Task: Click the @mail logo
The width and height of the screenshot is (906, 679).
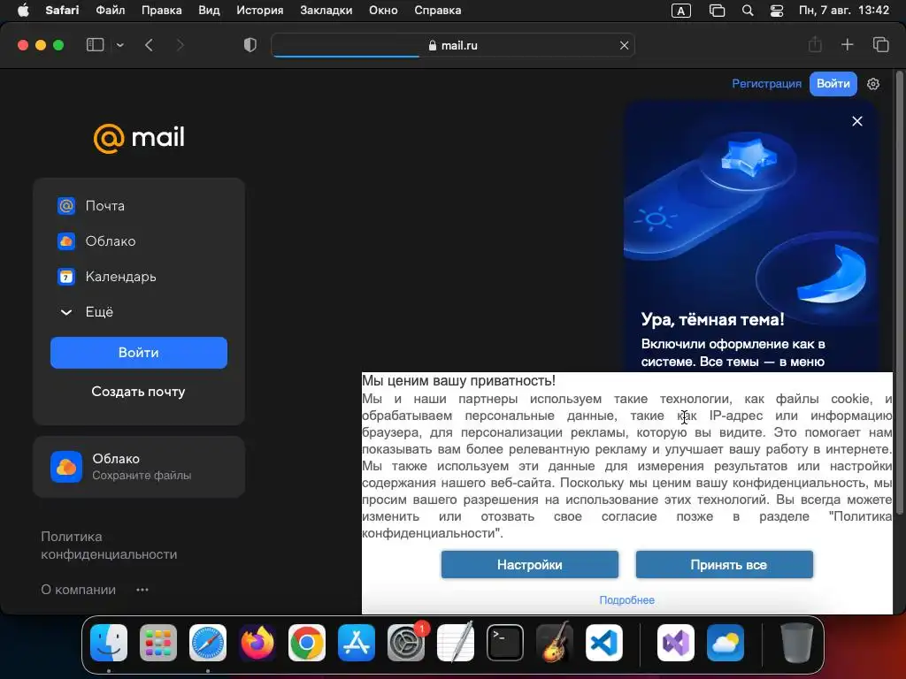Action: tap(139, 139)
